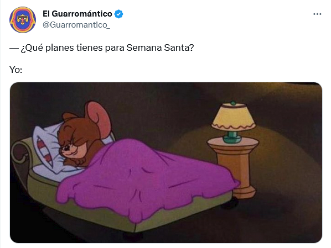
Task: Click the "Yo:" line of the tweet
Action: (x=16, y=70)
